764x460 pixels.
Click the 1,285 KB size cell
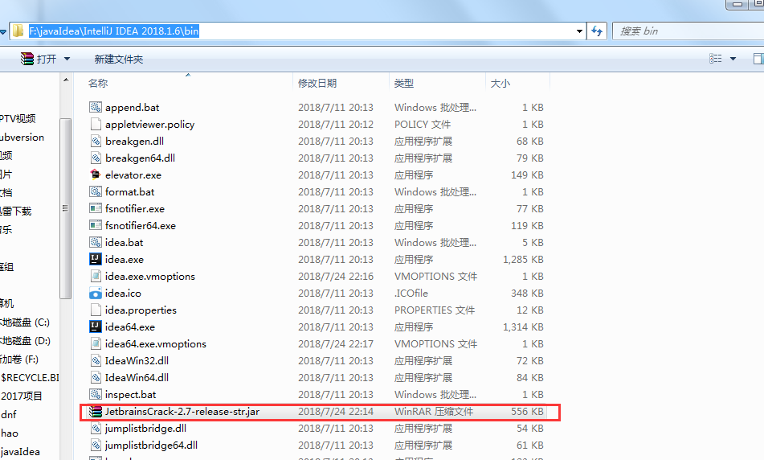point(523,260)
